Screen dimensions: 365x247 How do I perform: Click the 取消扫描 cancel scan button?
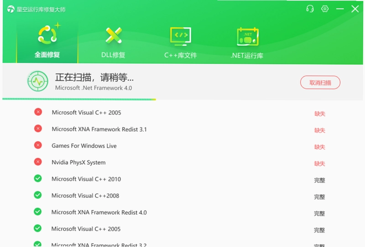320,82
